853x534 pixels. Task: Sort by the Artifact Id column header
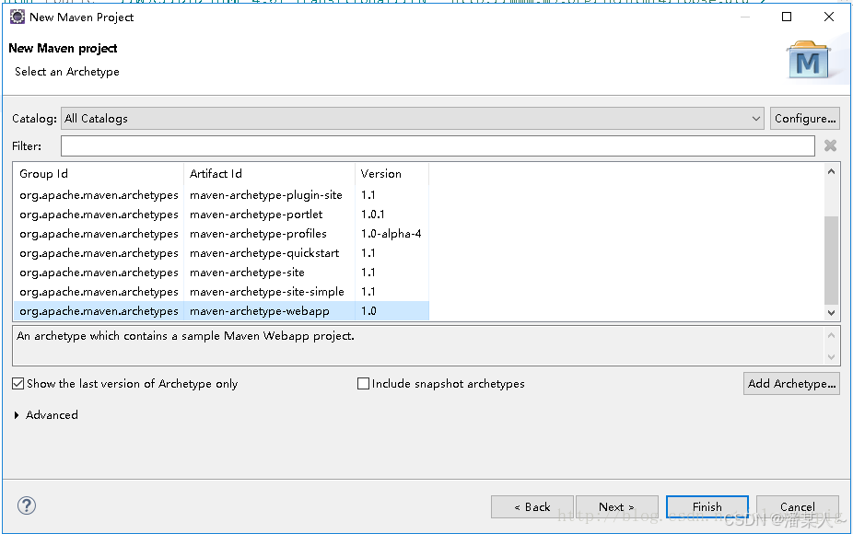coord(269,174)
